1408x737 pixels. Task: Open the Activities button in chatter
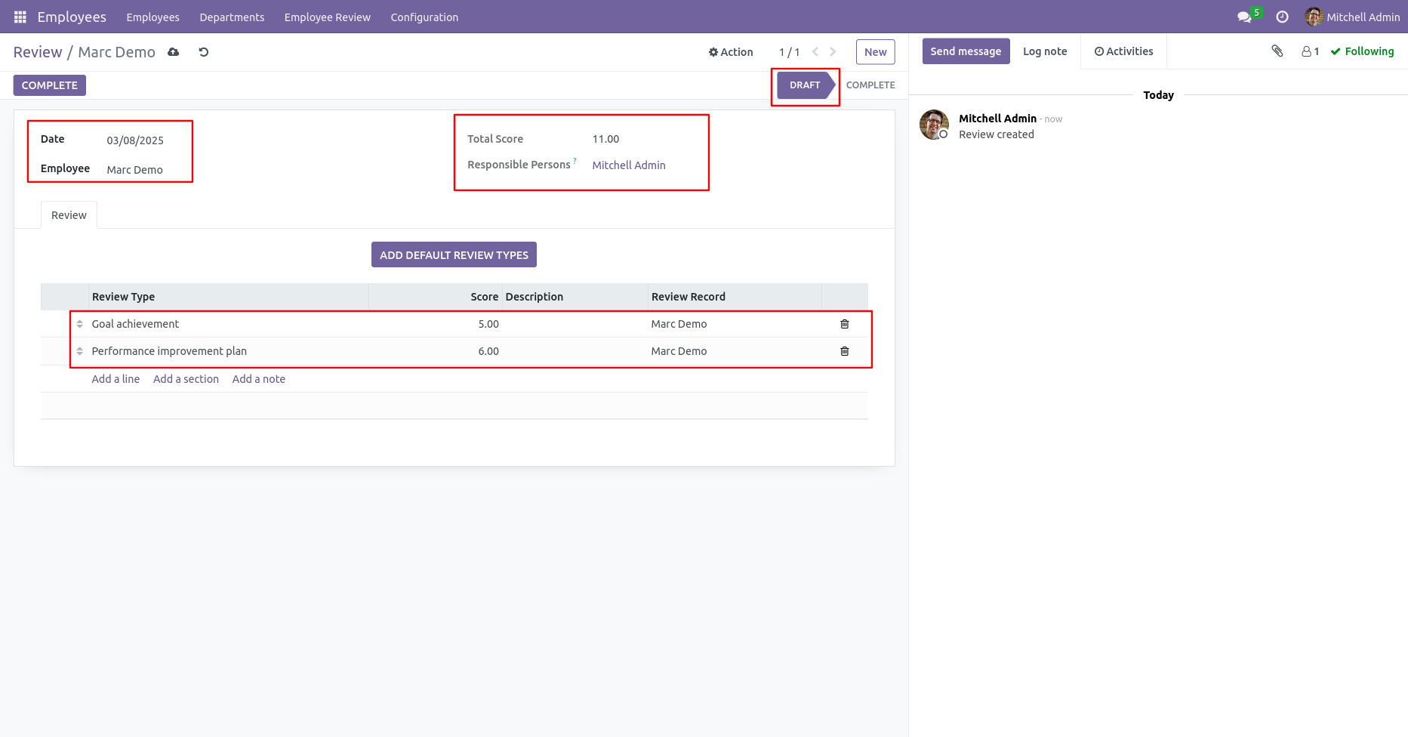pos(1124,51)
